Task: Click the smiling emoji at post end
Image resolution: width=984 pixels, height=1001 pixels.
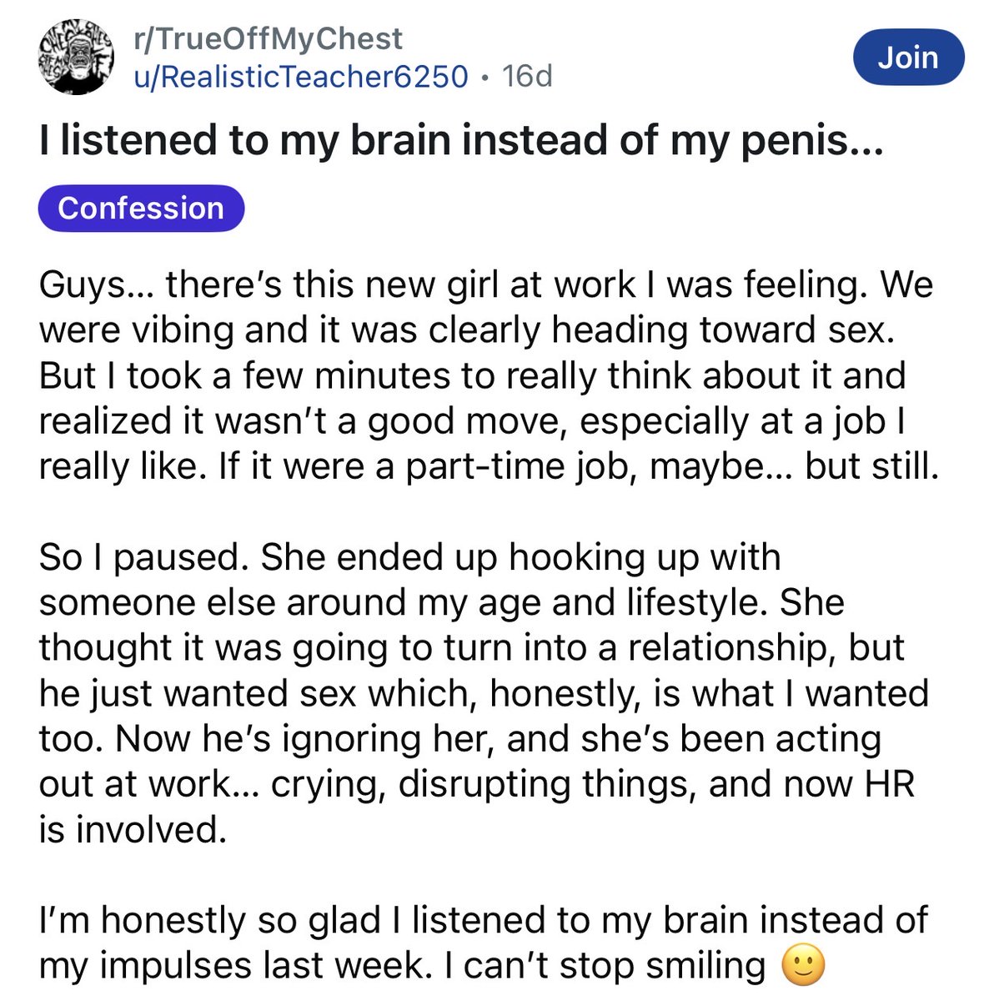Action: click(x=803, y=966)
